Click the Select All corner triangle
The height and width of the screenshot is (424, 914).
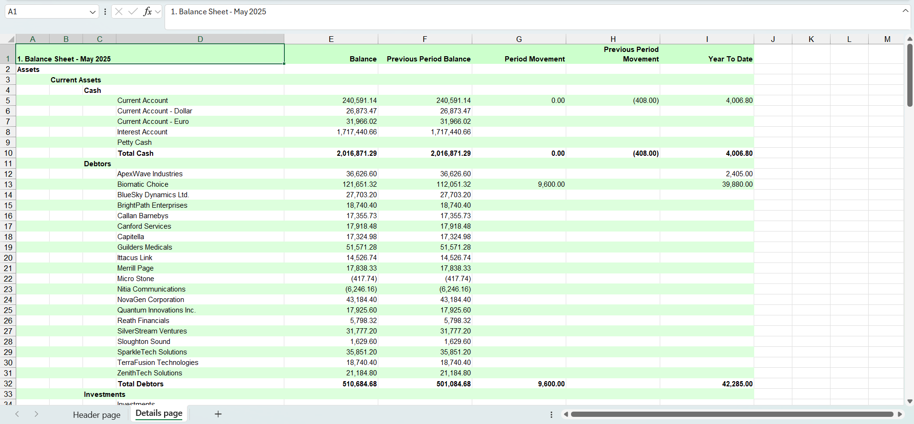click(10, 39)
